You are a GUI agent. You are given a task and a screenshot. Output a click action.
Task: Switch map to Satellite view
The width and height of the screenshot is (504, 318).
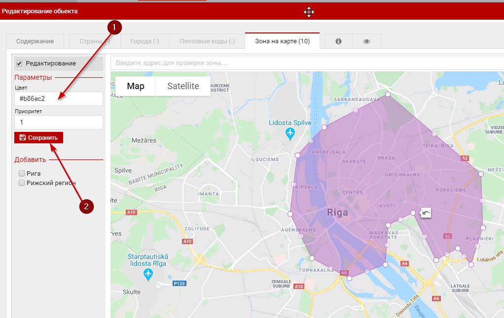(183, 86)
